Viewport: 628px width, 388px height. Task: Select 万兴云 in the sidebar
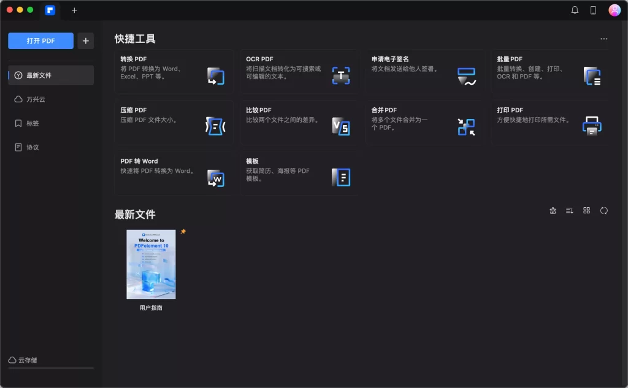tap(38, 99)
